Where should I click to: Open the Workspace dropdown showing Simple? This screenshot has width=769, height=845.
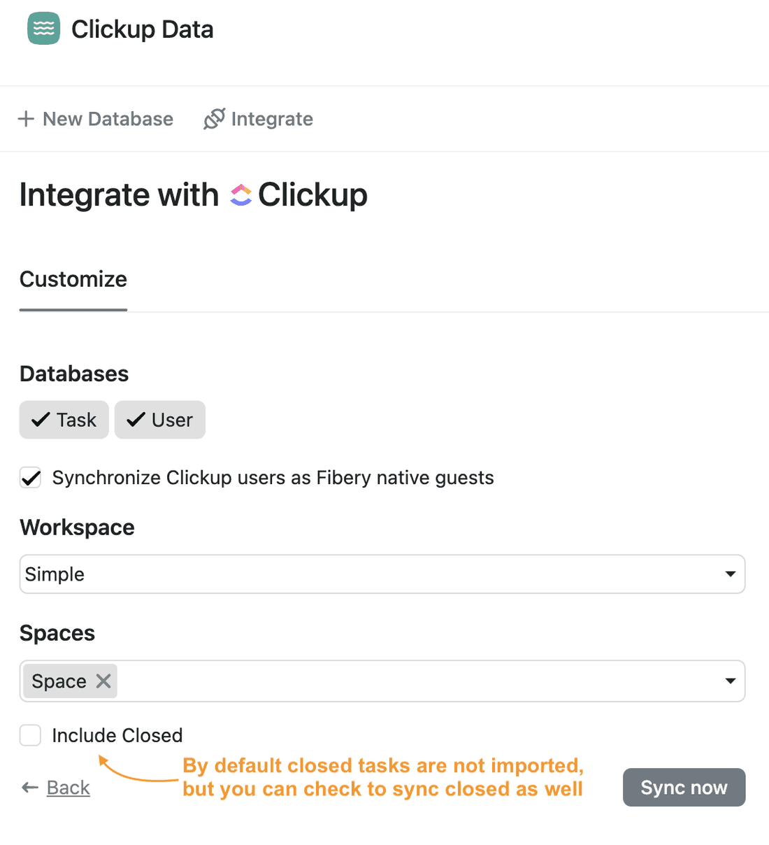tap(382, 574)
